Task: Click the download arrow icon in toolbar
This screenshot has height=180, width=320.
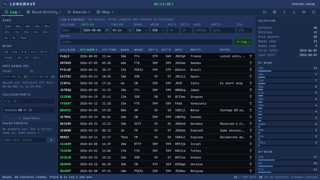Action: click(x=294, y=12)
